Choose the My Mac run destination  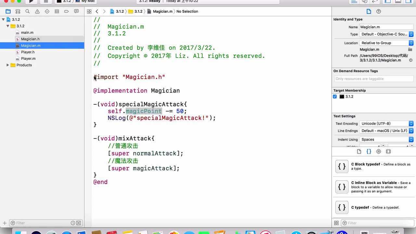tap(85, 1)
